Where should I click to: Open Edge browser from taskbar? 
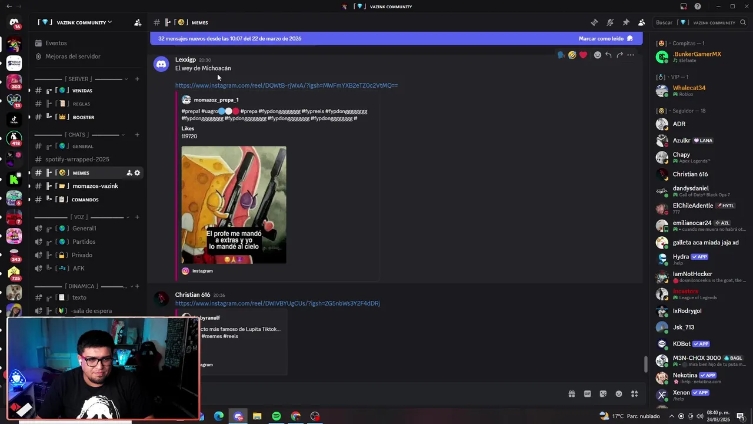[x=219, y=416]
